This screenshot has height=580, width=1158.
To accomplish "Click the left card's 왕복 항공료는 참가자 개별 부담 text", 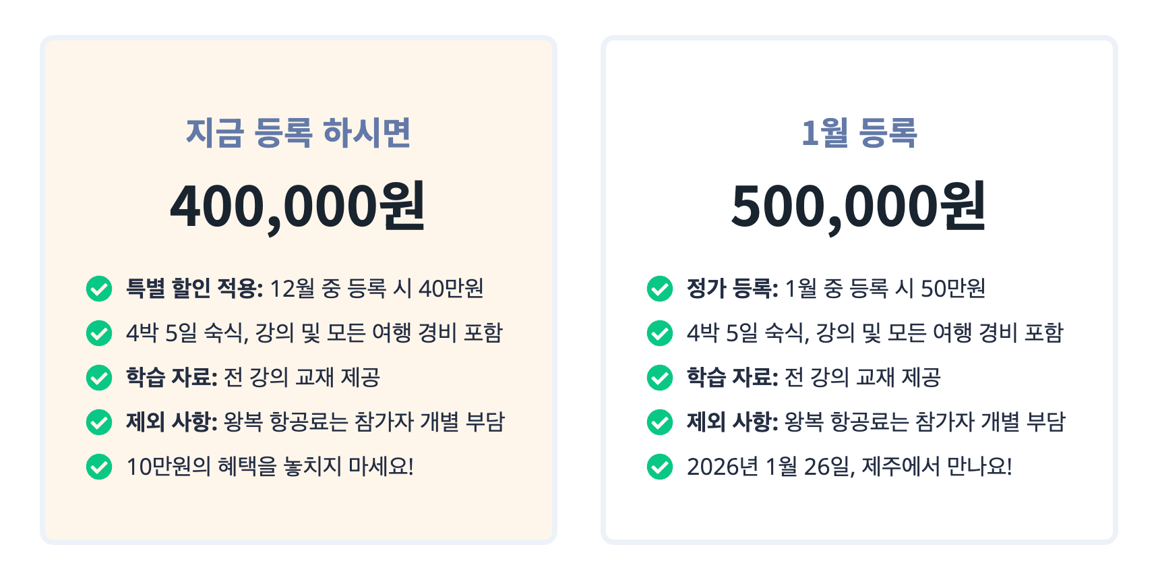I will (364, 422).
